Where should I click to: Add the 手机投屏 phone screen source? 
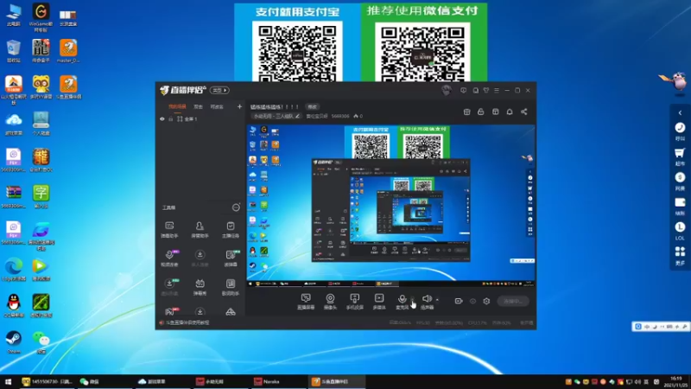coord(354,301)
